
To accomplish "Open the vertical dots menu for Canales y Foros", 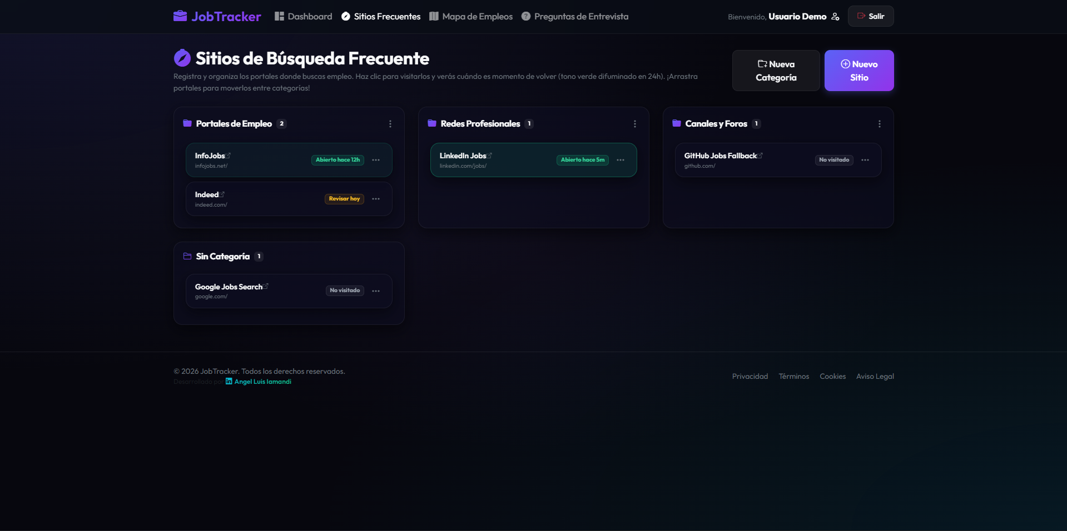I will 880,124.
